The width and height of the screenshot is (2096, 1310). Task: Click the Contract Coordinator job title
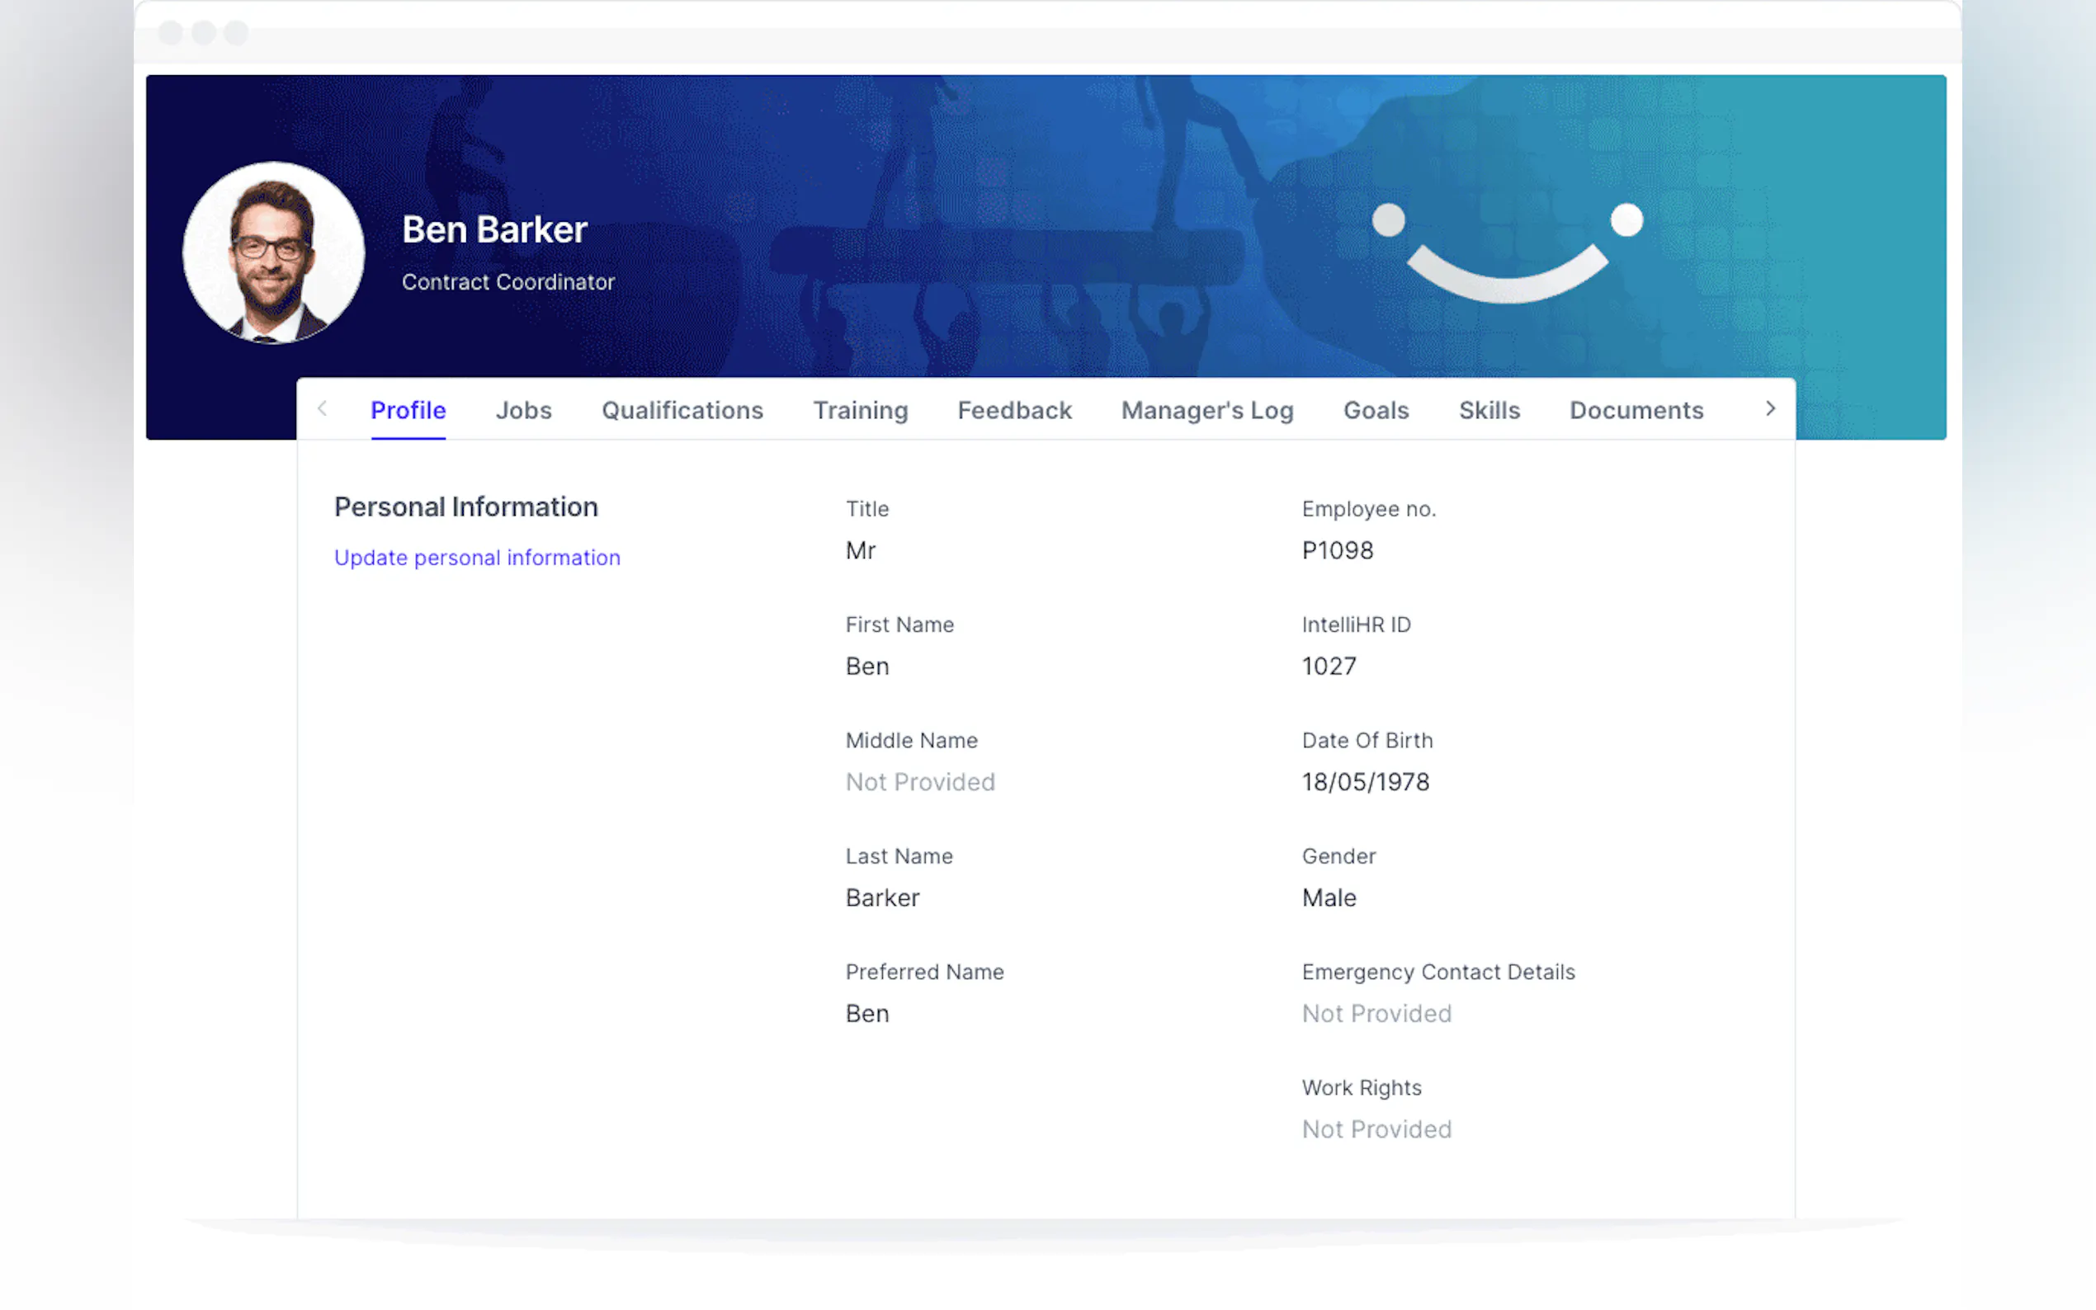[507, 281]
